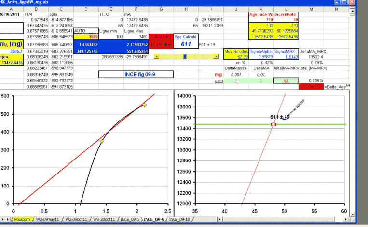Select the INCE_09-9 sheet tab
This screenshot has height=227, width=368.
(154, 219)
